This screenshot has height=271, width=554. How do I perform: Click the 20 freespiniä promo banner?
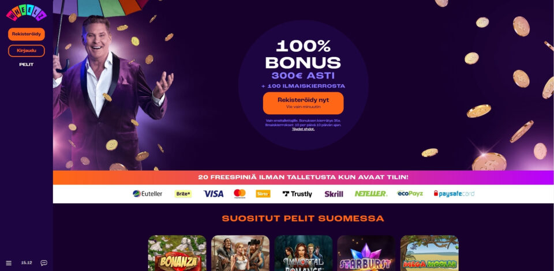pos(303,178)
